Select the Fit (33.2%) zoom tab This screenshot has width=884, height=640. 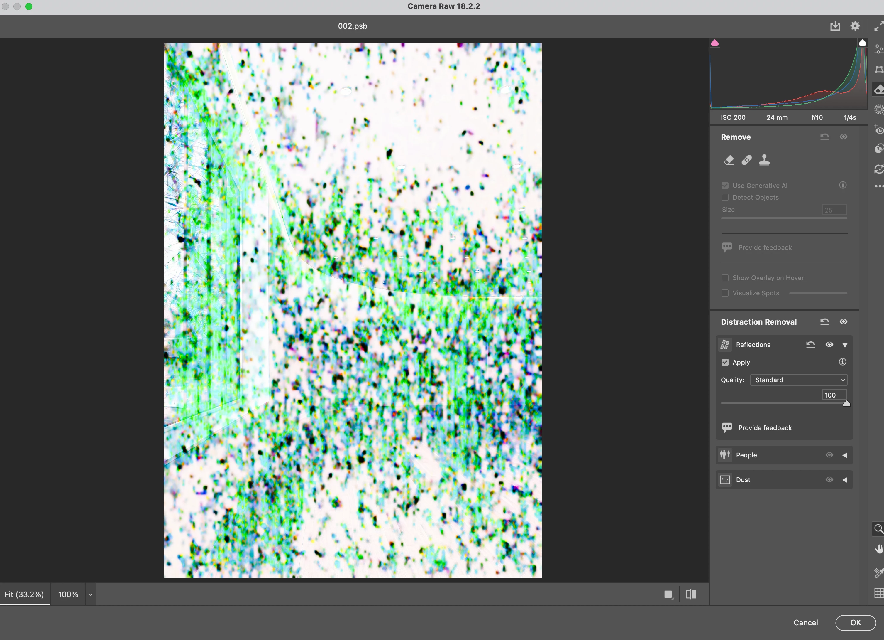pos(24,594)
